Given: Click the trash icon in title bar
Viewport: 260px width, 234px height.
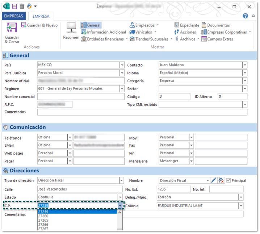Looking at the screenshot, I should (x=22, y=7).
